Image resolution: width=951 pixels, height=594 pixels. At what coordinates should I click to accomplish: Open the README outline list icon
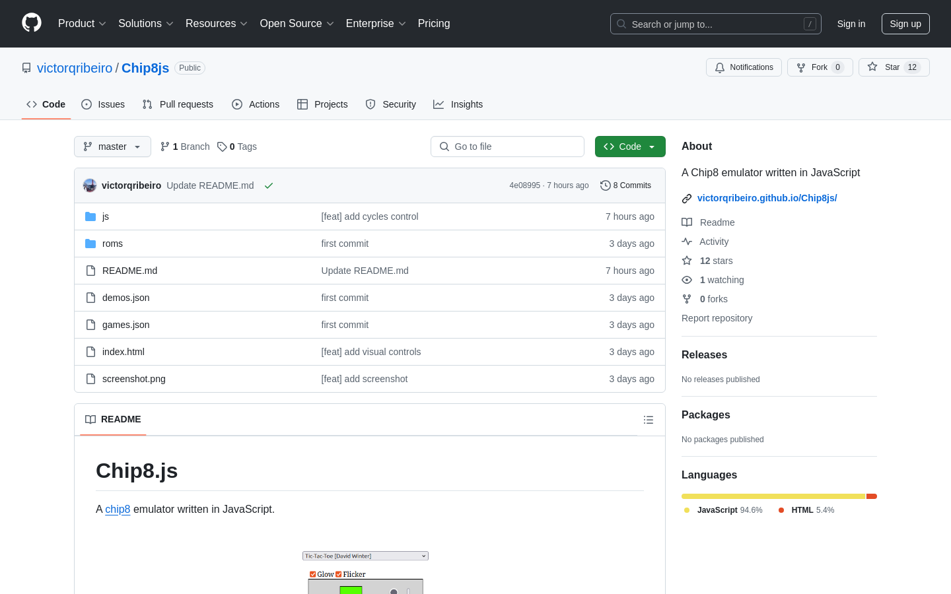(x=649, y=420)
